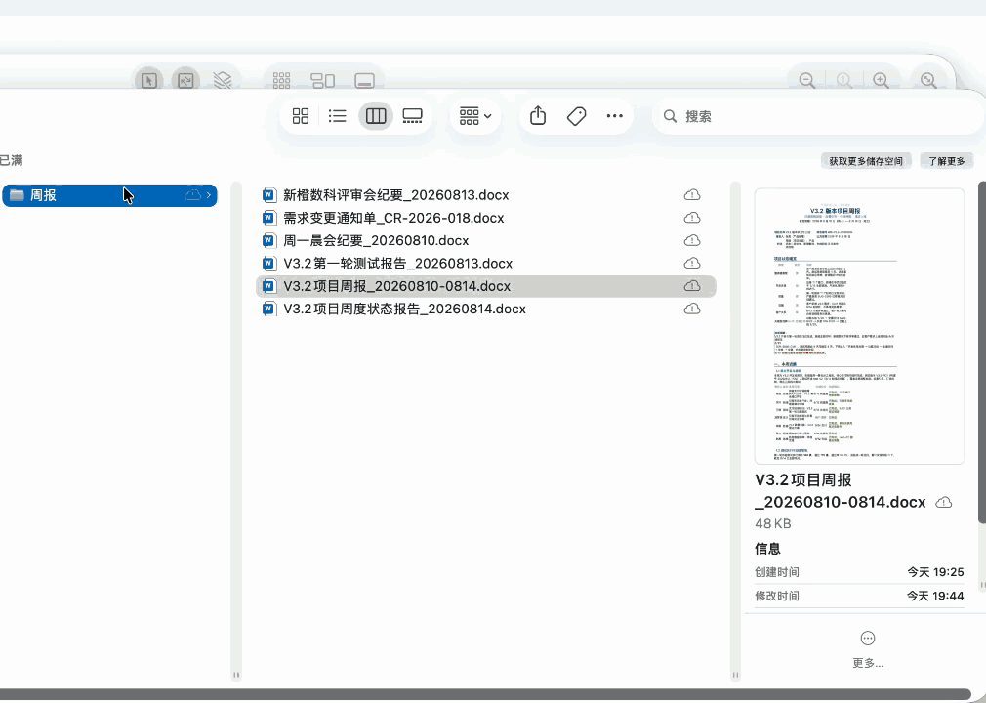Select pointer tool in background window
Viewport: 986px width, 703px height.
click(149, 80)
